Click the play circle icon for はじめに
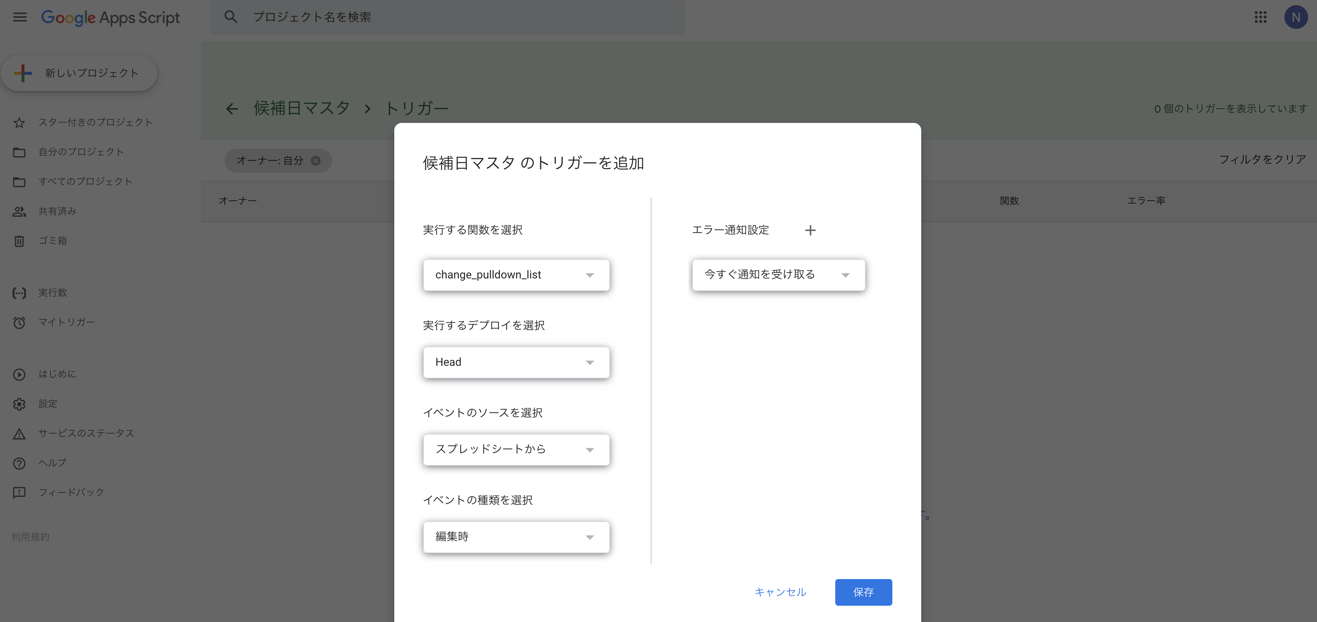The height and width of the screenshot is (622, 1317). pyautogui.click(x=19, y=374)
